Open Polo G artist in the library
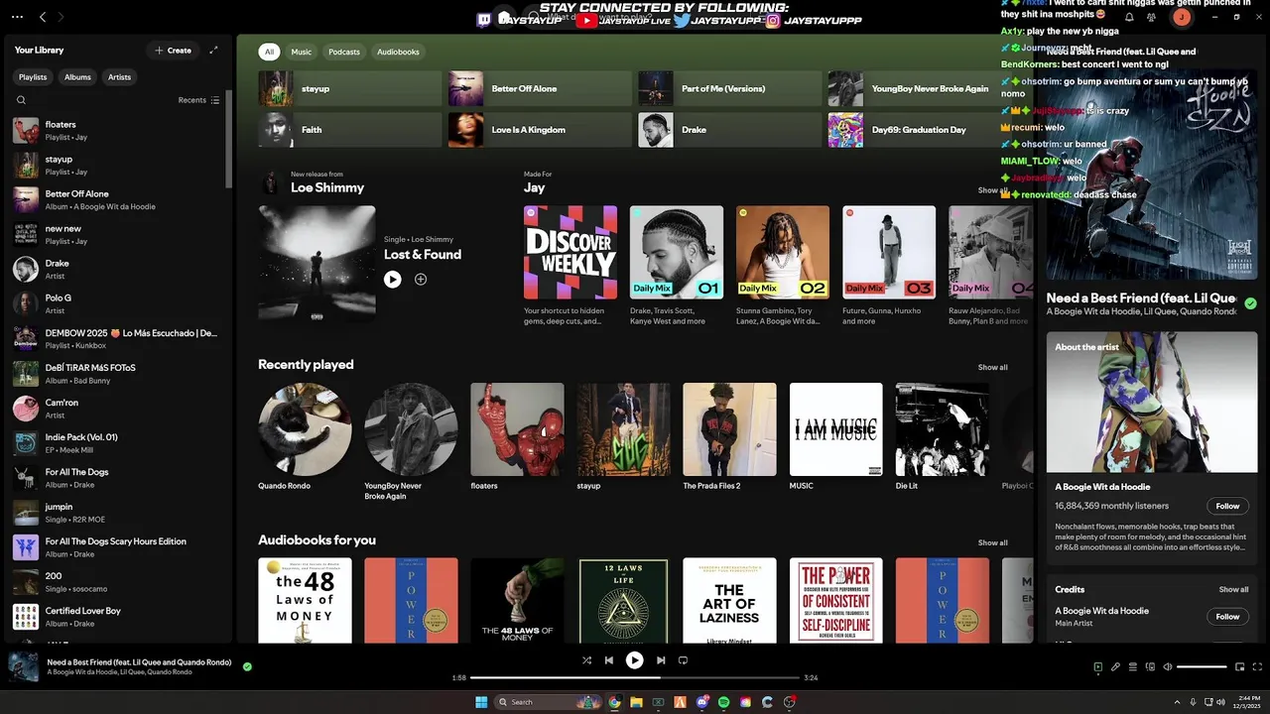 (117, 303)
